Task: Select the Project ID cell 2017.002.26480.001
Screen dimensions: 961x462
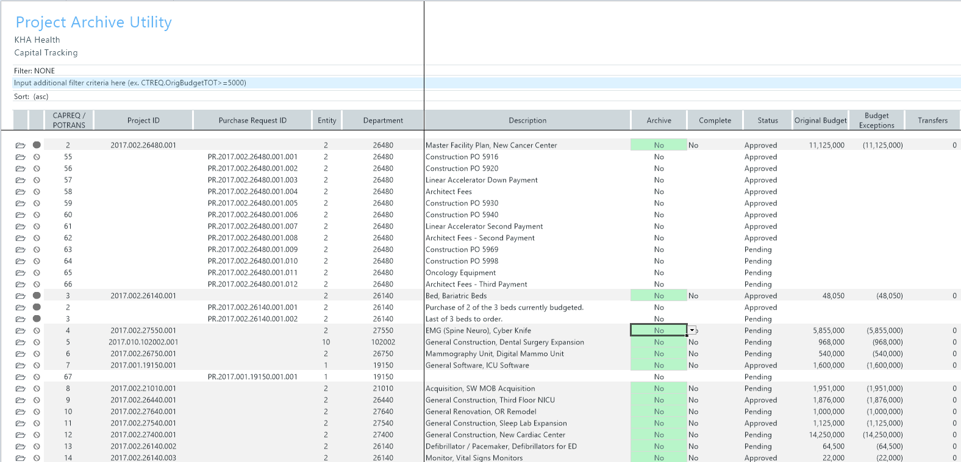Action: pos(143,145)
